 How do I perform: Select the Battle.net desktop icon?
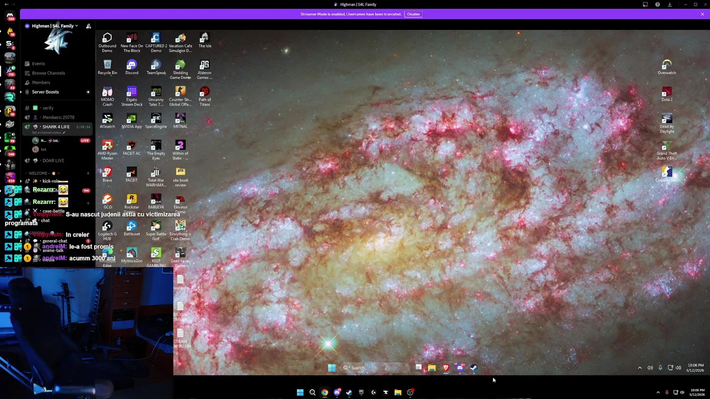pyautogui.click(x=131, y=229)
